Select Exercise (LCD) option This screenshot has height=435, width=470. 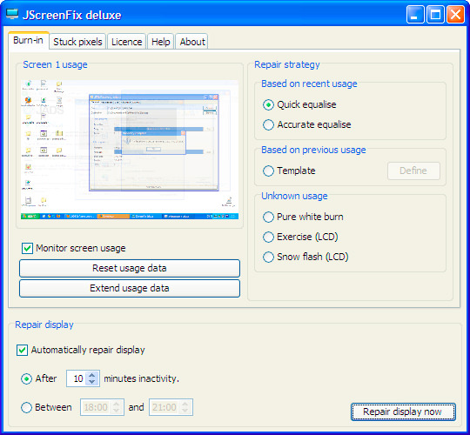click(x=268, y=237)
